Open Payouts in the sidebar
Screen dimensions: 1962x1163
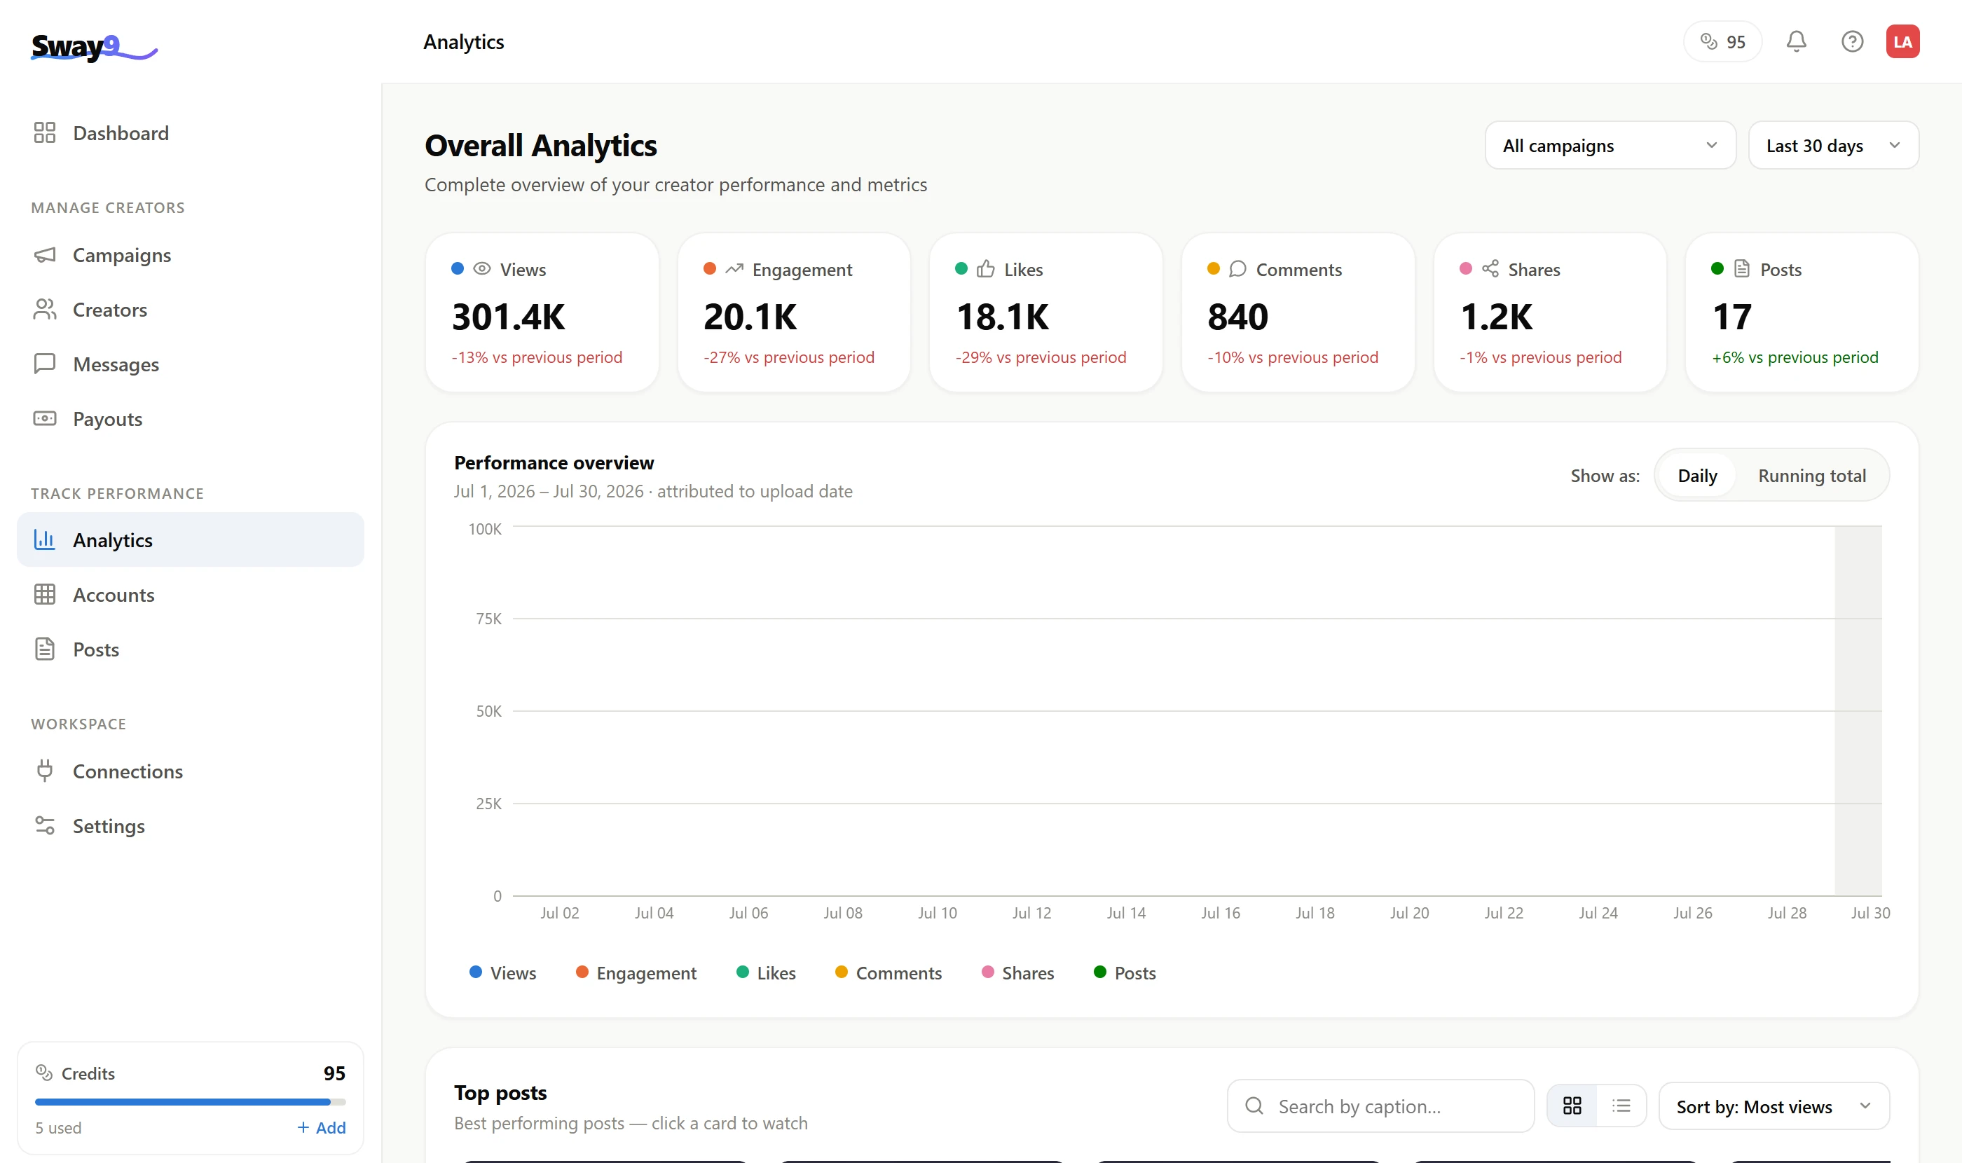(x=191, y=418)
